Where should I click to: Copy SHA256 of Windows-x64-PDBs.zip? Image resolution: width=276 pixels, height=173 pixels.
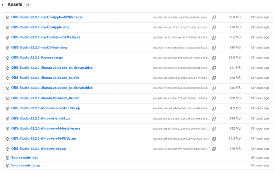(x=214, y=139)
